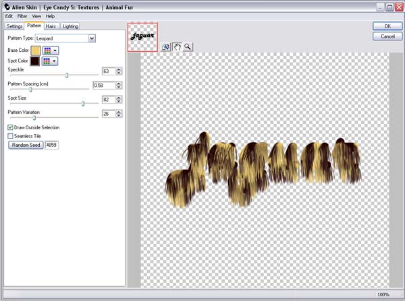Click the OK button
The image size is (405, 301).
pyautogui.click(x=387, y=26)
